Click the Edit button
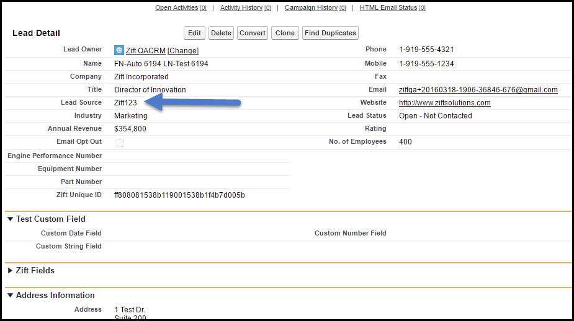 194,33
